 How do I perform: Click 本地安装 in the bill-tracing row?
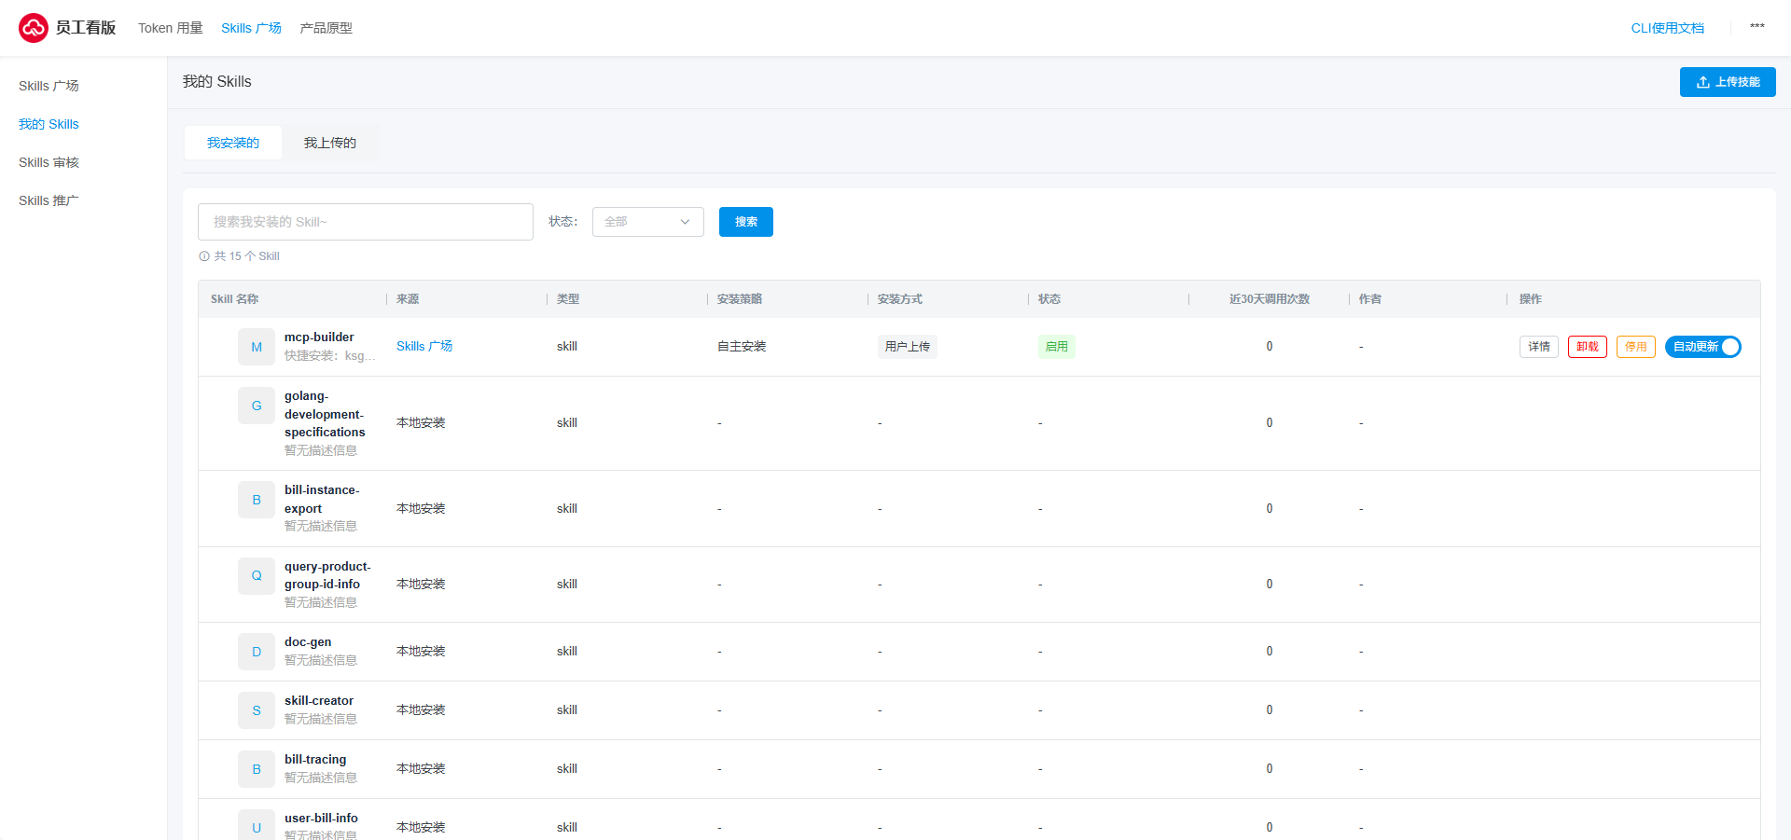pyautogui.click(x=421, y=769)
